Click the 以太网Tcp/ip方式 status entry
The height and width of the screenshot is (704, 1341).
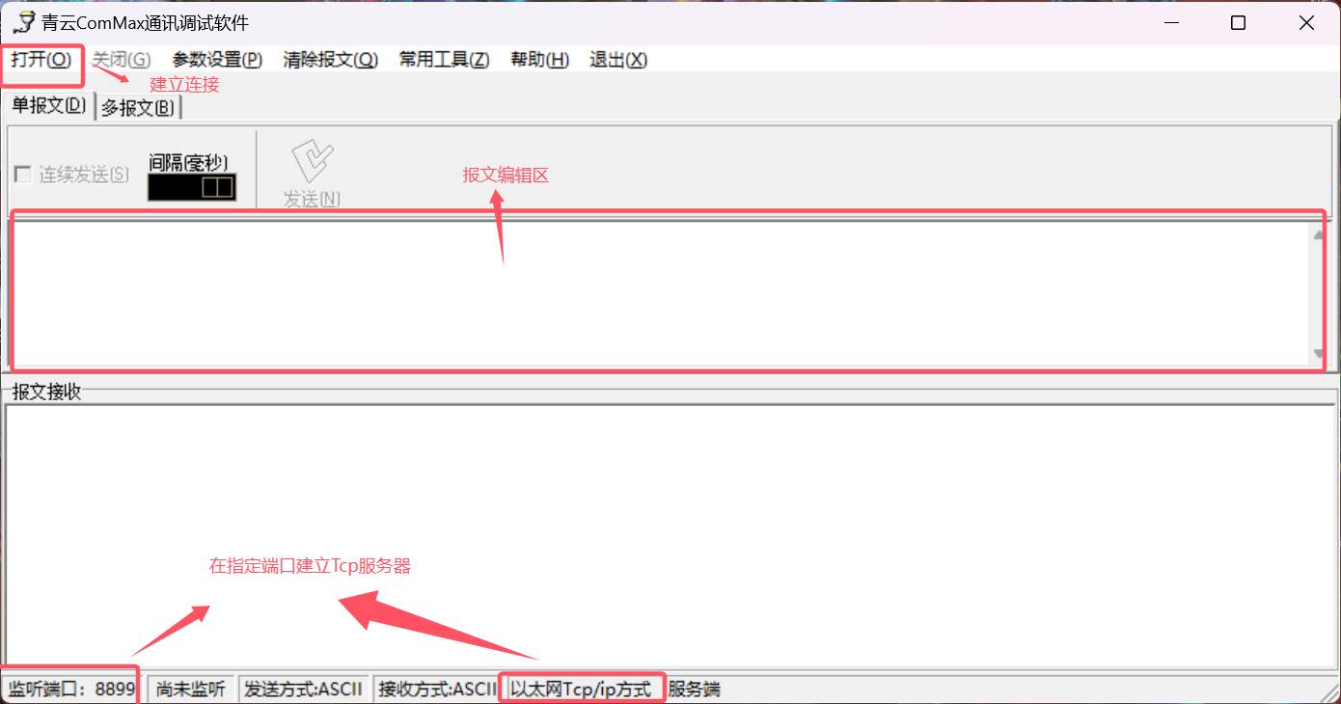pyautogui.click(x=582, y=690)
